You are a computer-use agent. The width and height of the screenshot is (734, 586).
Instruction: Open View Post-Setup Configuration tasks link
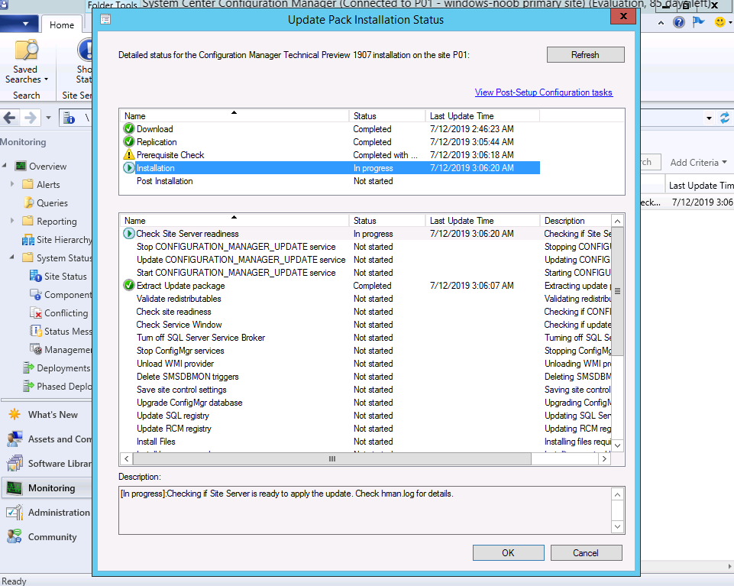(x=544, y=92)
